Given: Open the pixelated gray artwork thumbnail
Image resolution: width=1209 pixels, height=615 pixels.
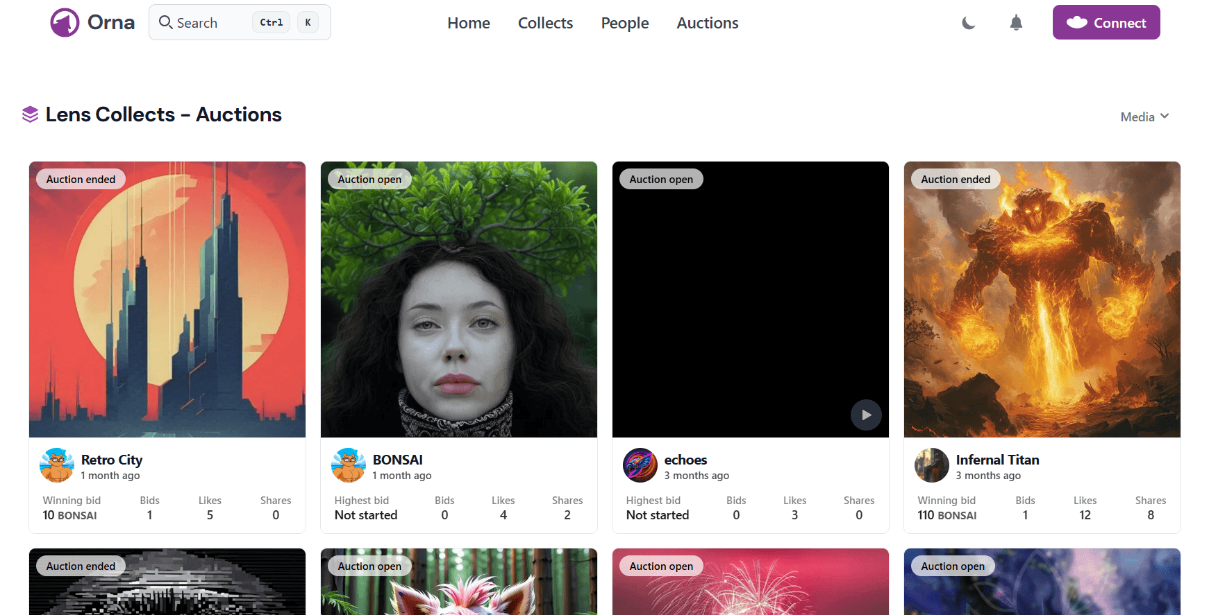Looking at the screenshot, I should [167, 582].
